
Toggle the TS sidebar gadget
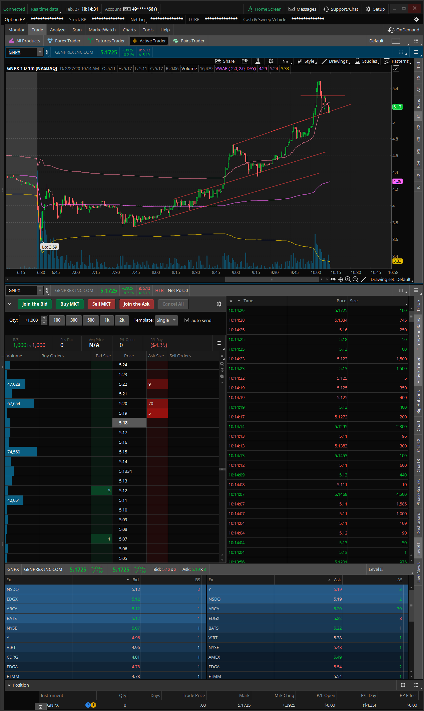coord(419,78)
